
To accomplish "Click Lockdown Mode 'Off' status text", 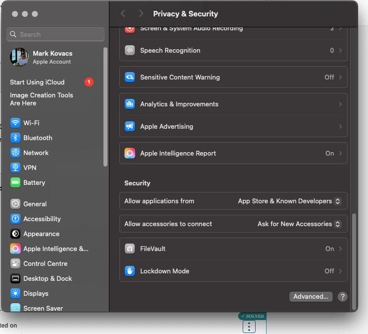I will click(329, 271).
